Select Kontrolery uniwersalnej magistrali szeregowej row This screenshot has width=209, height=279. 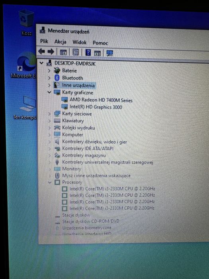pyautogui.click(x=107, y=162)
